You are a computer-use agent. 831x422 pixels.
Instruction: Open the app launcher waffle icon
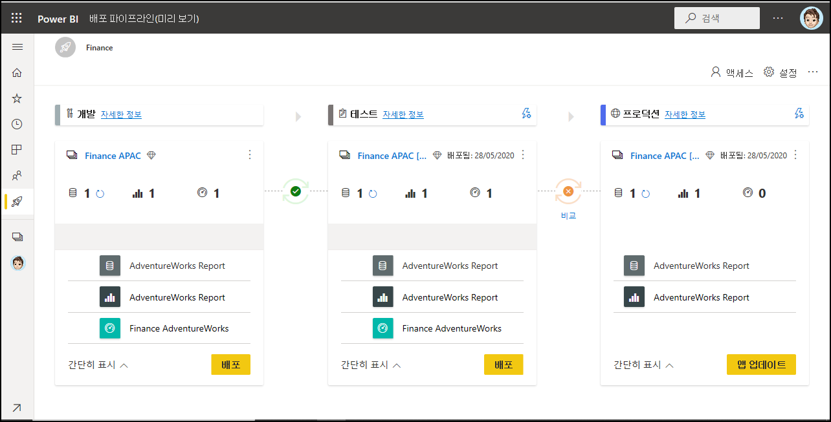point(17,18)
